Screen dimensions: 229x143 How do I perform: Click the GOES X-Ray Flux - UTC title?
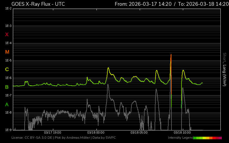(x=38, y=4)
